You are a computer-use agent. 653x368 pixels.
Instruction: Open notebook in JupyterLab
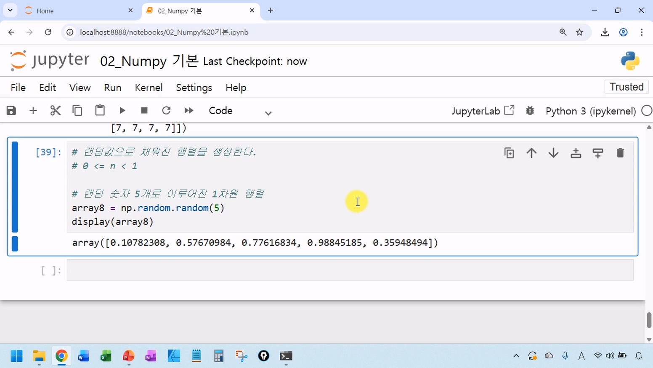click(x=483, y=111)
